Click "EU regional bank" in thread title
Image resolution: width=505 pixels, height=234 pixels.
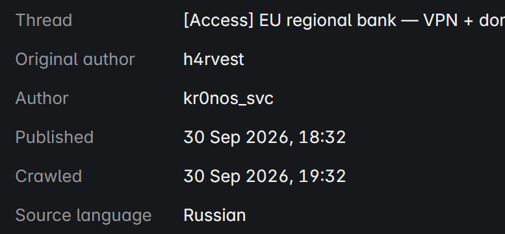tap(328, 21)
